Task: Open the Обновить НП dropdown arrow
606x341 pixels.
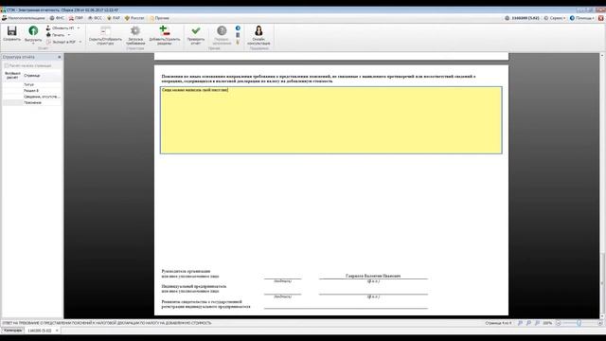Action: [79, 28]
